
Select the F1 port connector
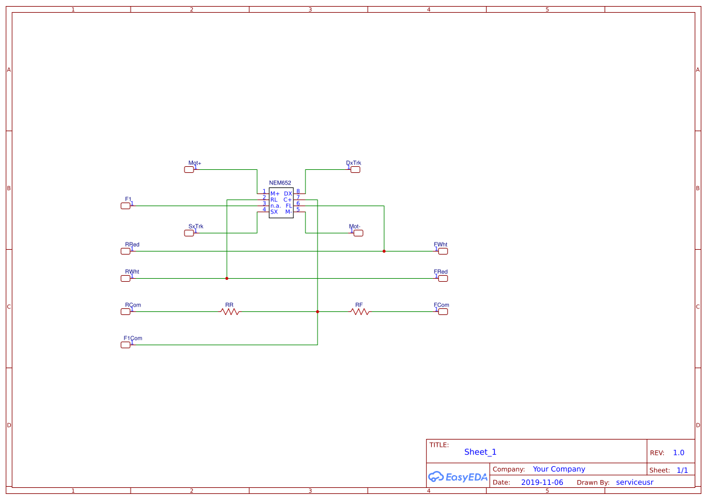[x=126, y=206]
